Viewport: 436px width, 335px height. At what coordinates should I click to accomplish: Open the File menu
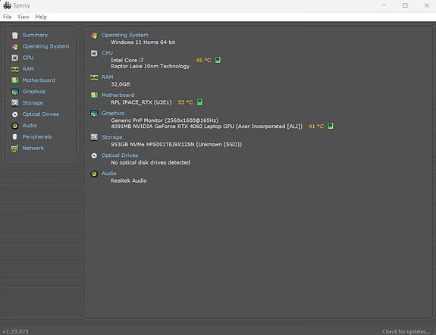[8, 17]
